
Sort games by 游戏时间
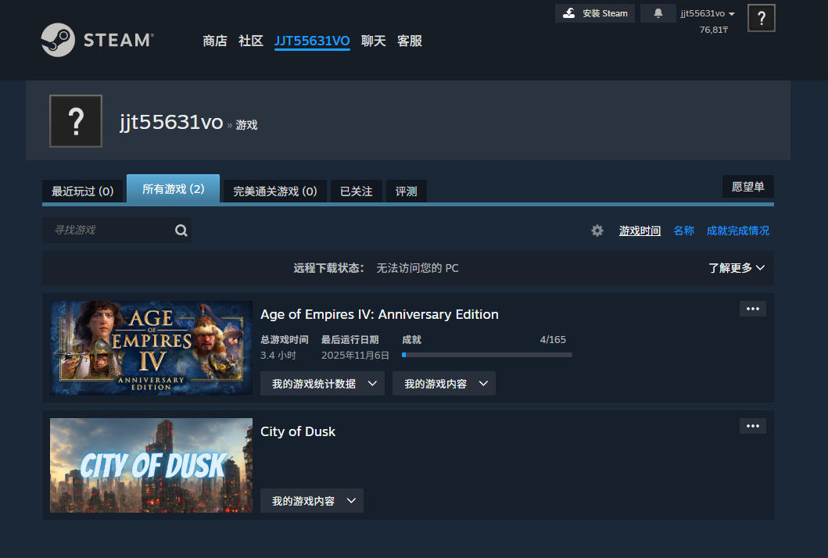[640, 231]
